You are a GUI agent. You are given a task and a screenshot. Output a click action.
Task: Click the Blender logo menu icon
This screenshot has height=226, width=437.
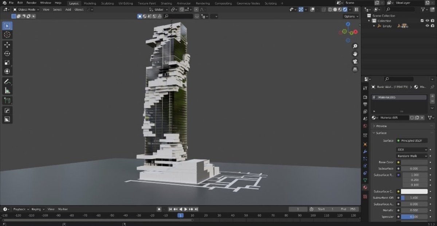[4, 3]
